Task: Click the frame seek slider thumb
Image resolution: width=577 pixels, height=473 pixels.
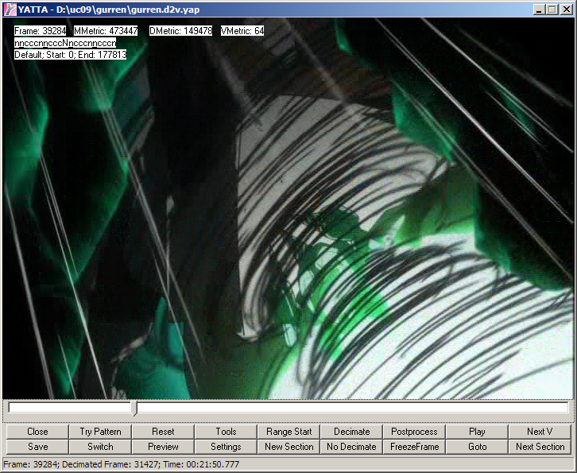Action: pyautogui.click(x=134, y=409)
